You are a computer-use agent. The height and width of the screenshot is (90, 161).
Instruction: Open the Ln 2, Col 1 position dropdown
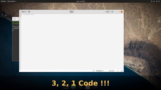114,71
